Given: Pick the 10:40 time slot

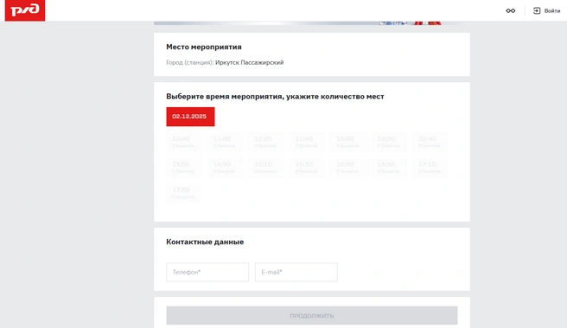Looking at the screenshot, I should coord(183,142).
